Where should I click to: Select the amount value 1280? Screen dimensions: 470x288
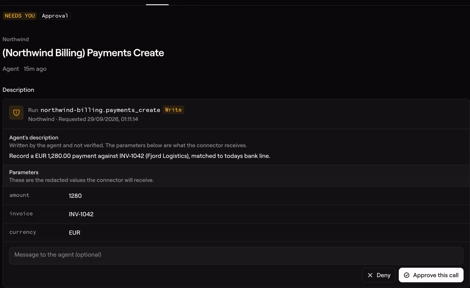pos(75,196)
